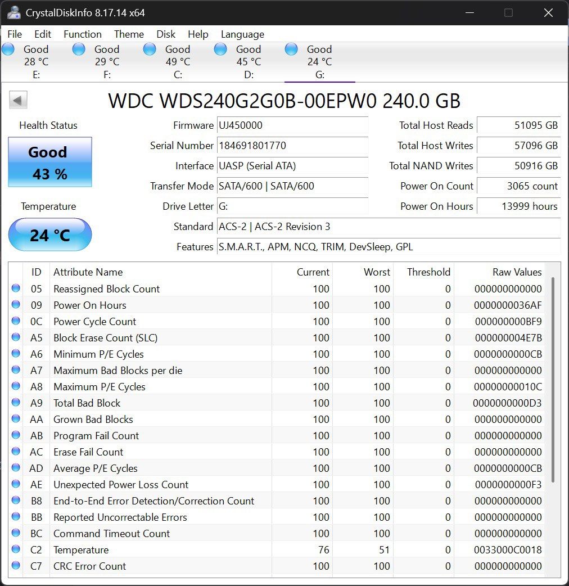
Task: Click the Good 43 % health status button
Action: pos(50,163)
